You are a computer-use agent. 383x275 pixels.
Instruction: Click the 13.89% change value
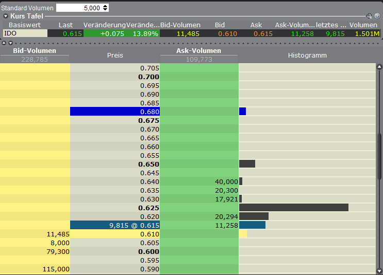point(145,33)
